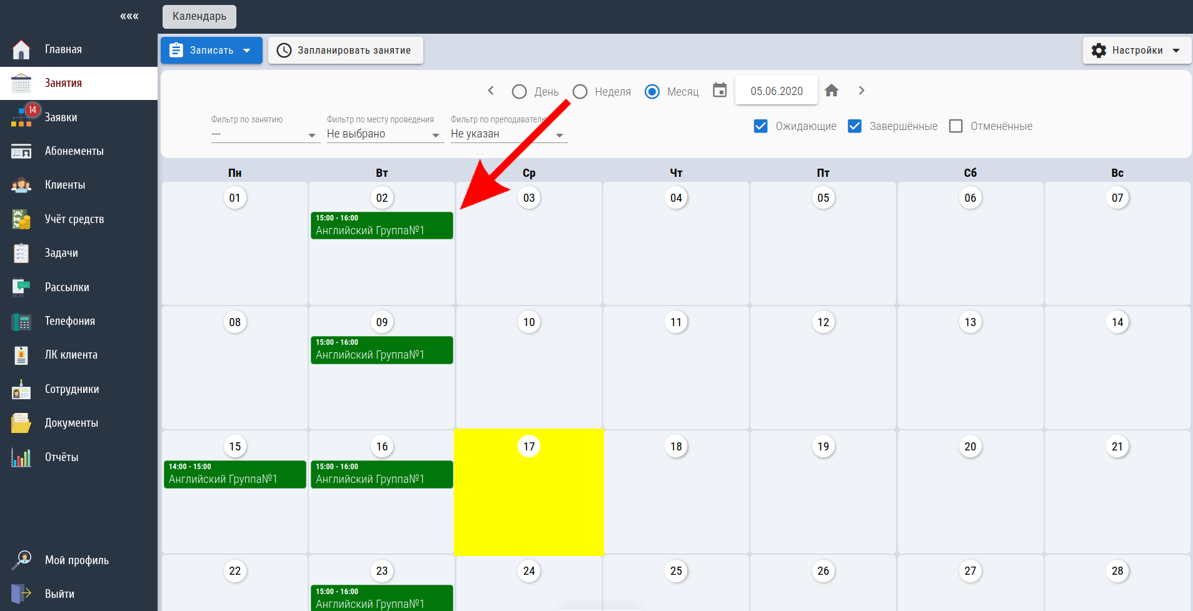Image resolution: width=1193 pixels, height=611 pixels.
Task: Click Запланировать занятие button
Action: (x=346, y=51)
